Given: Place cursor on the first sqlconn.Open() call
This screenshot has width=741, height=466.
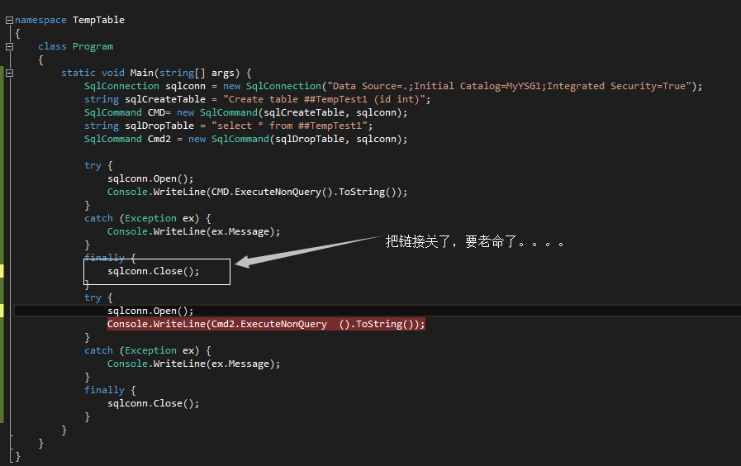Looking at the screenshot, I should (150, 178).
